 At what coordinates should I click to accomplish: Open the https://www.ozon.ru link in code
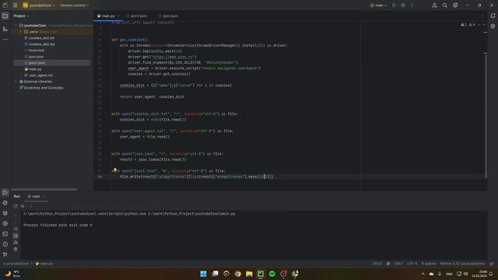(x=173, y=57)
